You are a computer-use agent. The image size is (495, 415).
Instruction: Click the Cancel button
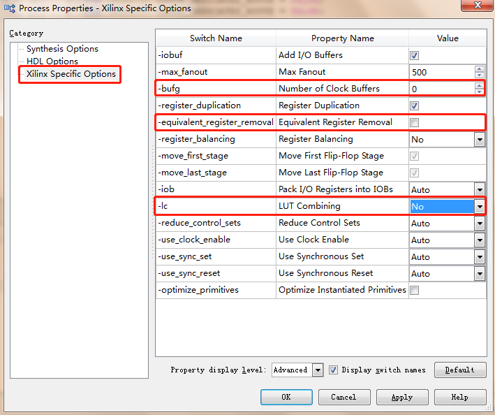344,397
